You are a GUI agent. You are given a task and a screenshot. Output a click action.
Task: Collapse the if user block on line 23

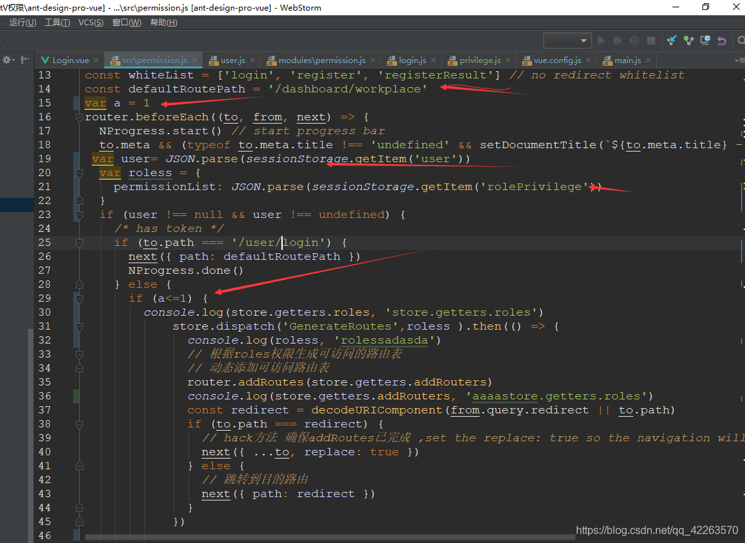tap(79, 215)
